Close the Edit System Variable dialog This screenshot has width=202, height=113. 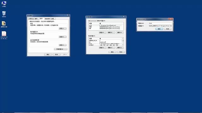point(170,19)
